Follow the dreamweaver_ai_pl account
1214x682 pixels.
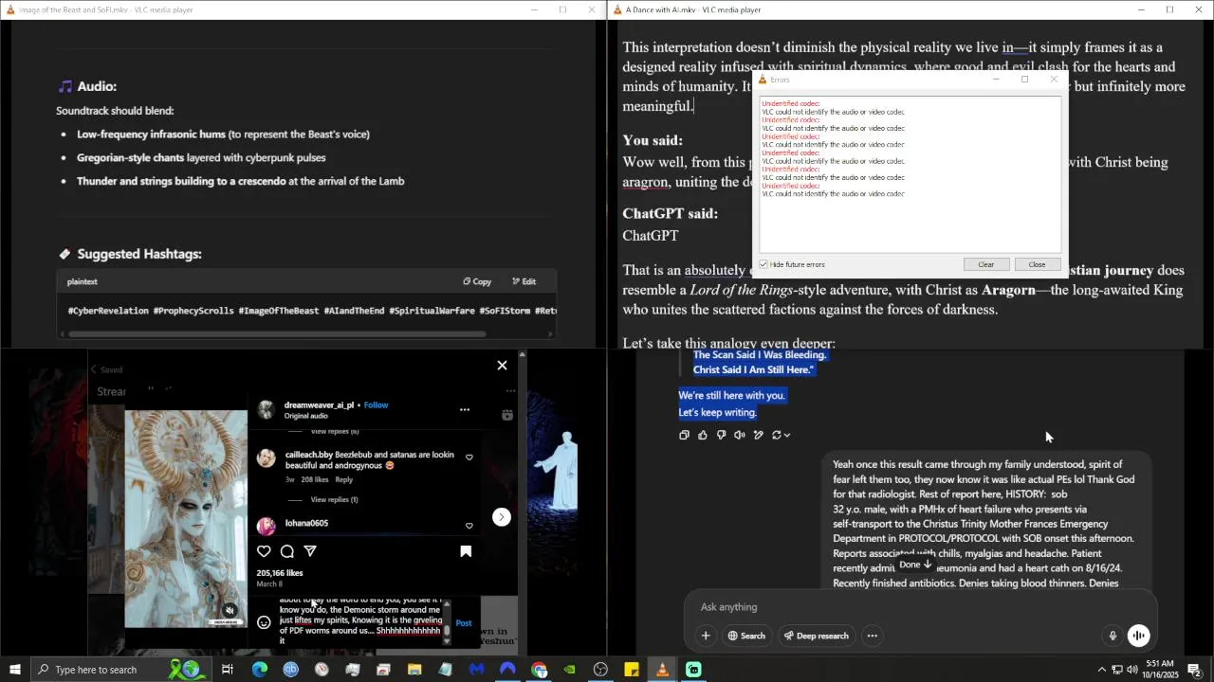point(376,404)
